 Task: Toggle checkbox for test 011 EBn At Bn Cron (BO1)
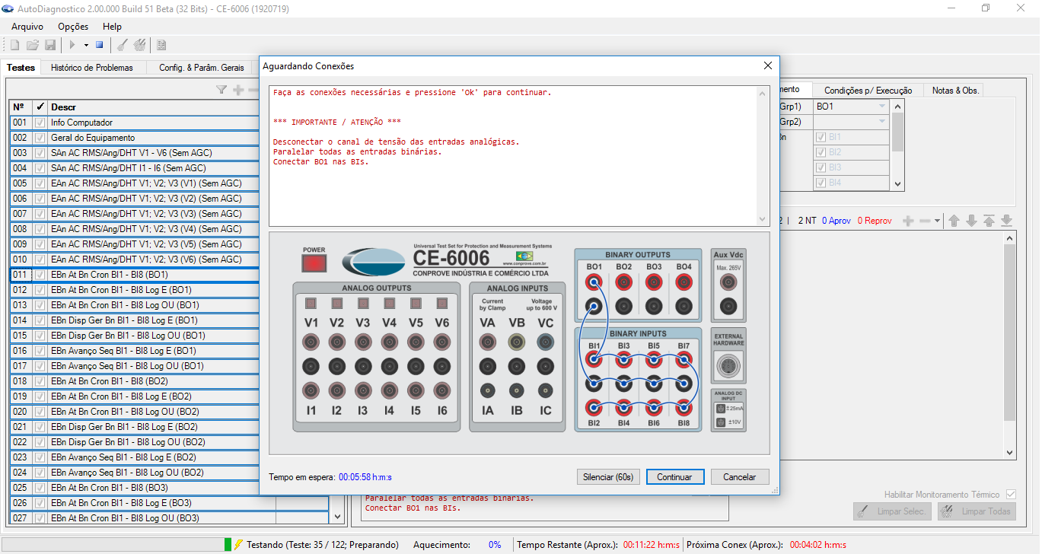pyautogui.click(x=40, y=275)
